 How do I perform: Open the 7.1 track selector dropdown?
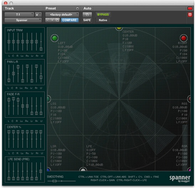pos(19,15)
